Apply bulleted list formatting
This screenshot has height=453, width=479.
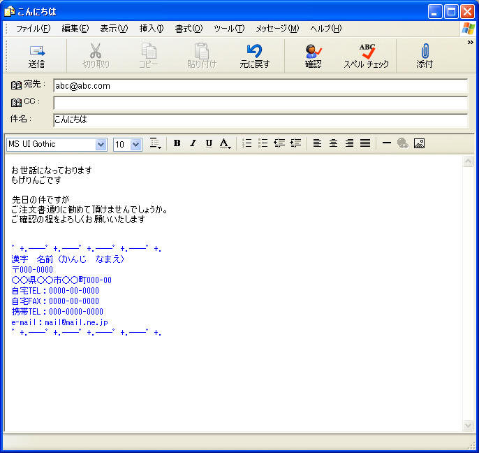(x=263, y=143)
